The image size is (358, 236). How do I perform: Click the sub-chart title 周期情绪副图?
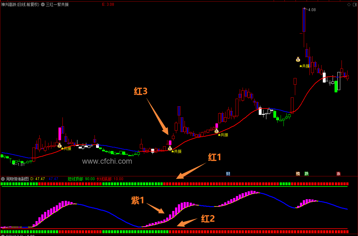[17, 179]
